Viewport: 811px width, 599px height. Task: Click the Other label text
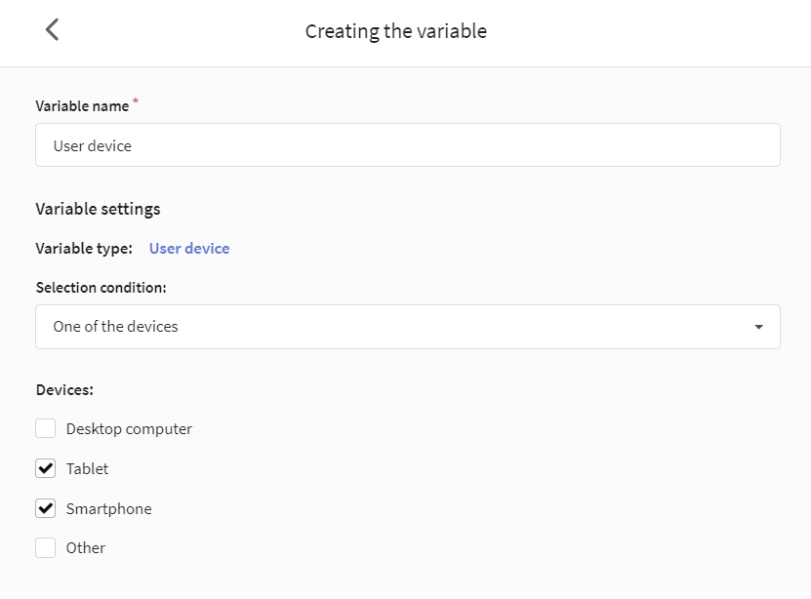pyautogui.click(x=85, y=548)
